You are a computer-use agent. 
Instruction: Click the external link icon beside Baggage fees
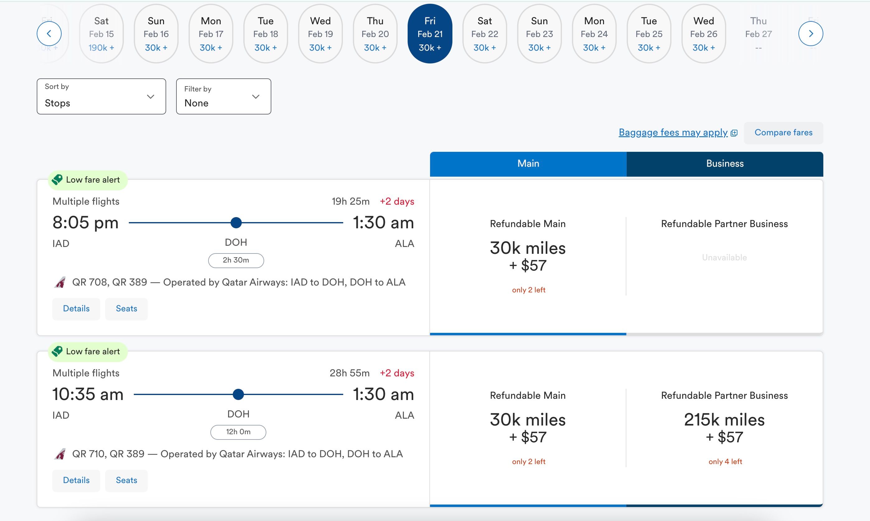tap(734, 133)
